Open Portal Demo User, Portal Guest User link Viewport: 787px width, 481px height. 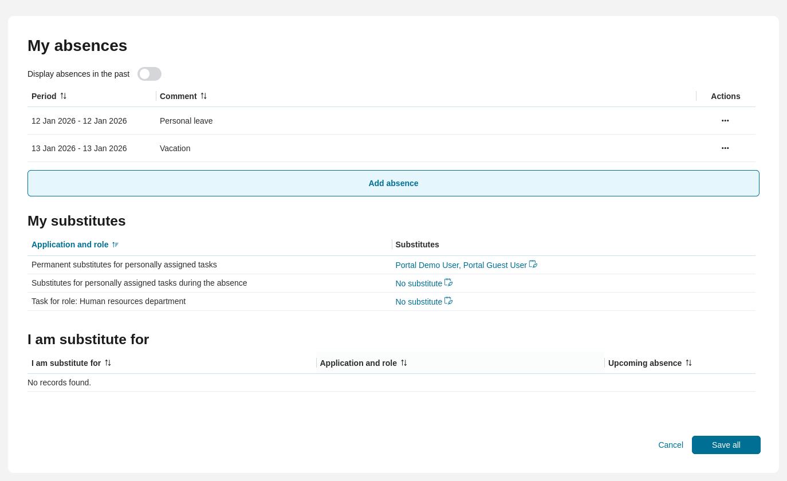pyautogui.click(x=461, y=265)
